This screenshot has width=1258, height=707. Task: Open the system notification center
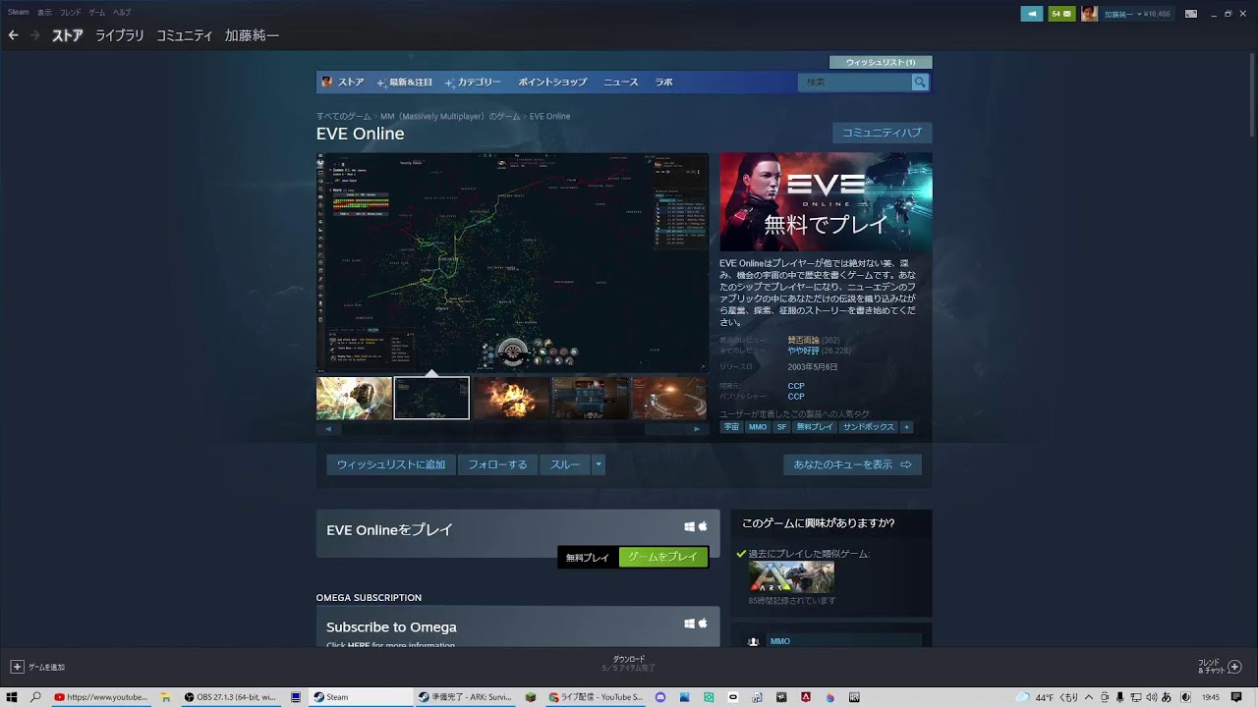point(1236,697)
